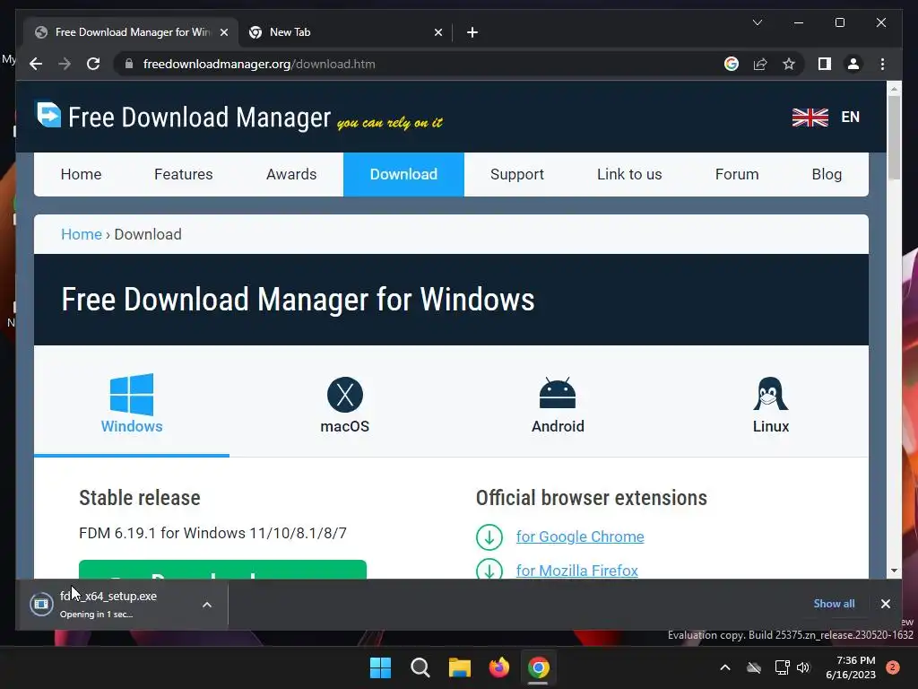Image resolution: width=918 pixels, height=689 pixels.
Task: Click the network tray icon
Action: point(782,667)
